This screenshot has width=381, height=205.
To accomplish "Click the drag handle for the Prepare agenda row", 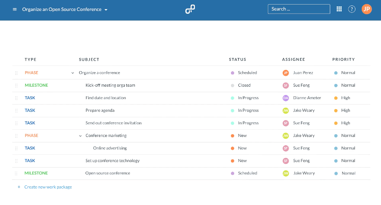I will coord(16,110).
